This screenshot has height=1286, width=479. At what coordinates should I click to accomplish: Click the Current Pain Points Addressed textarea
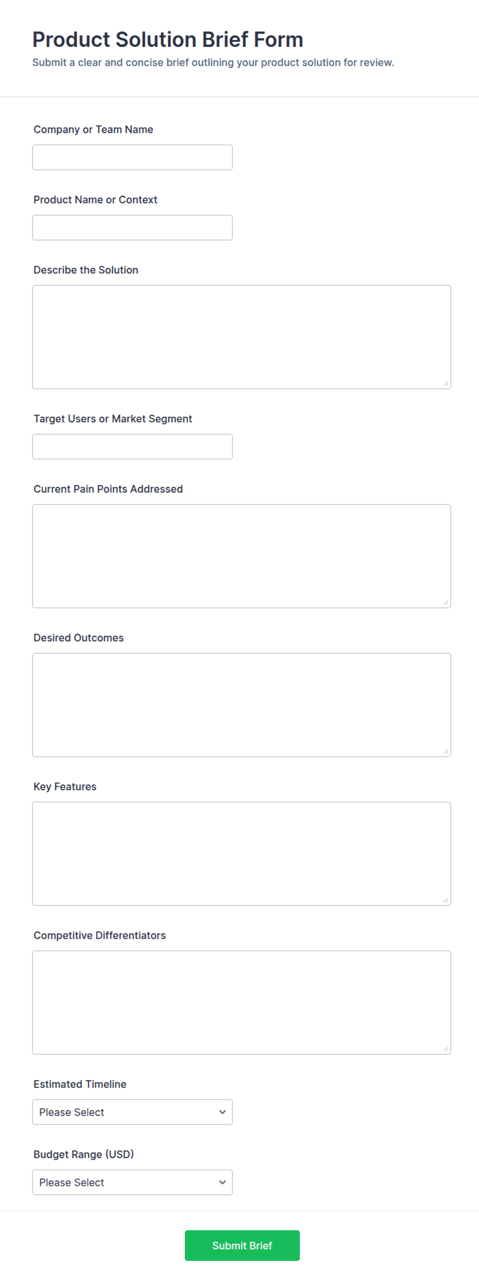coord(242,556)
